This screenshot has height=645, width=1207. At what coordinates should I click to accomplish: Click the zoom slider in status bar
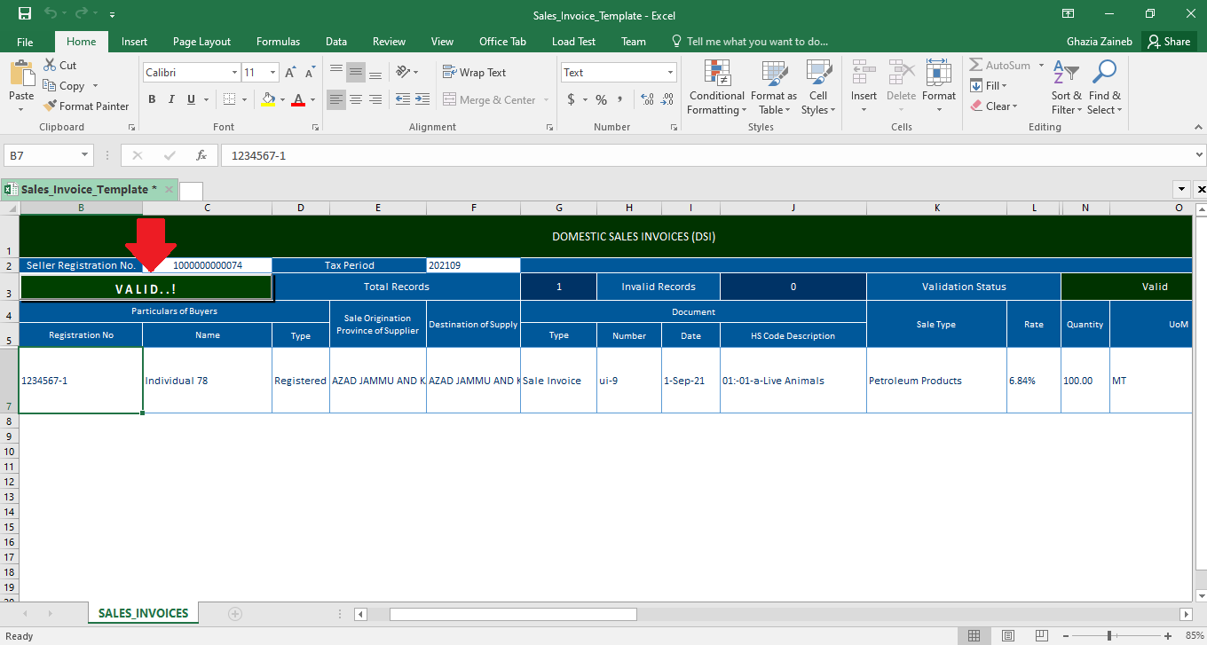(1108, 635)
